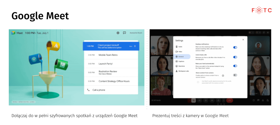Select Workspace Labs tab label in Settings

(183, 71)
